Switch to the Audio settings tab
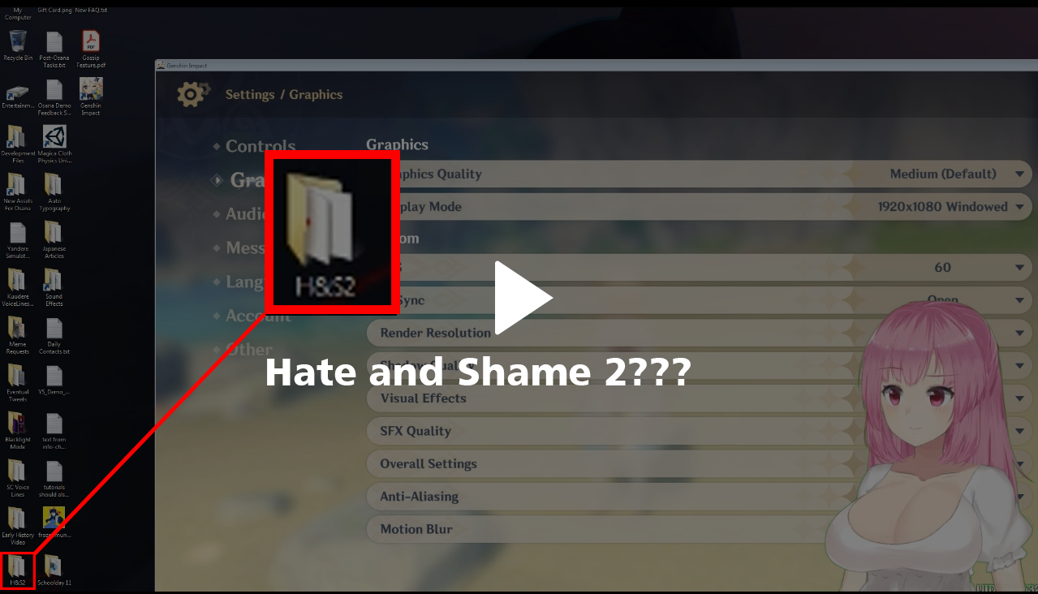 pyautogui.click(x=246, y=214)
